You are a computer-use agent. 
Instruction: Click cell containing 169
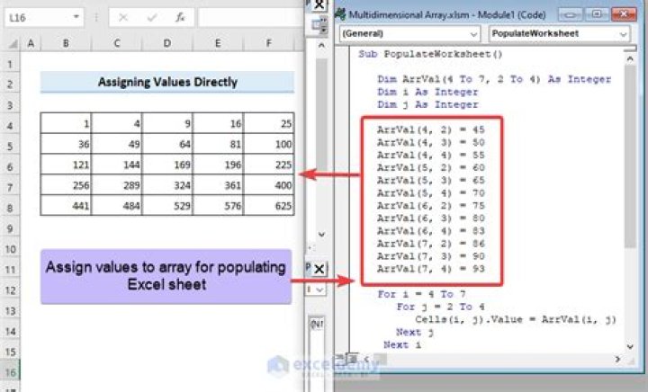(x=167, y=165)
